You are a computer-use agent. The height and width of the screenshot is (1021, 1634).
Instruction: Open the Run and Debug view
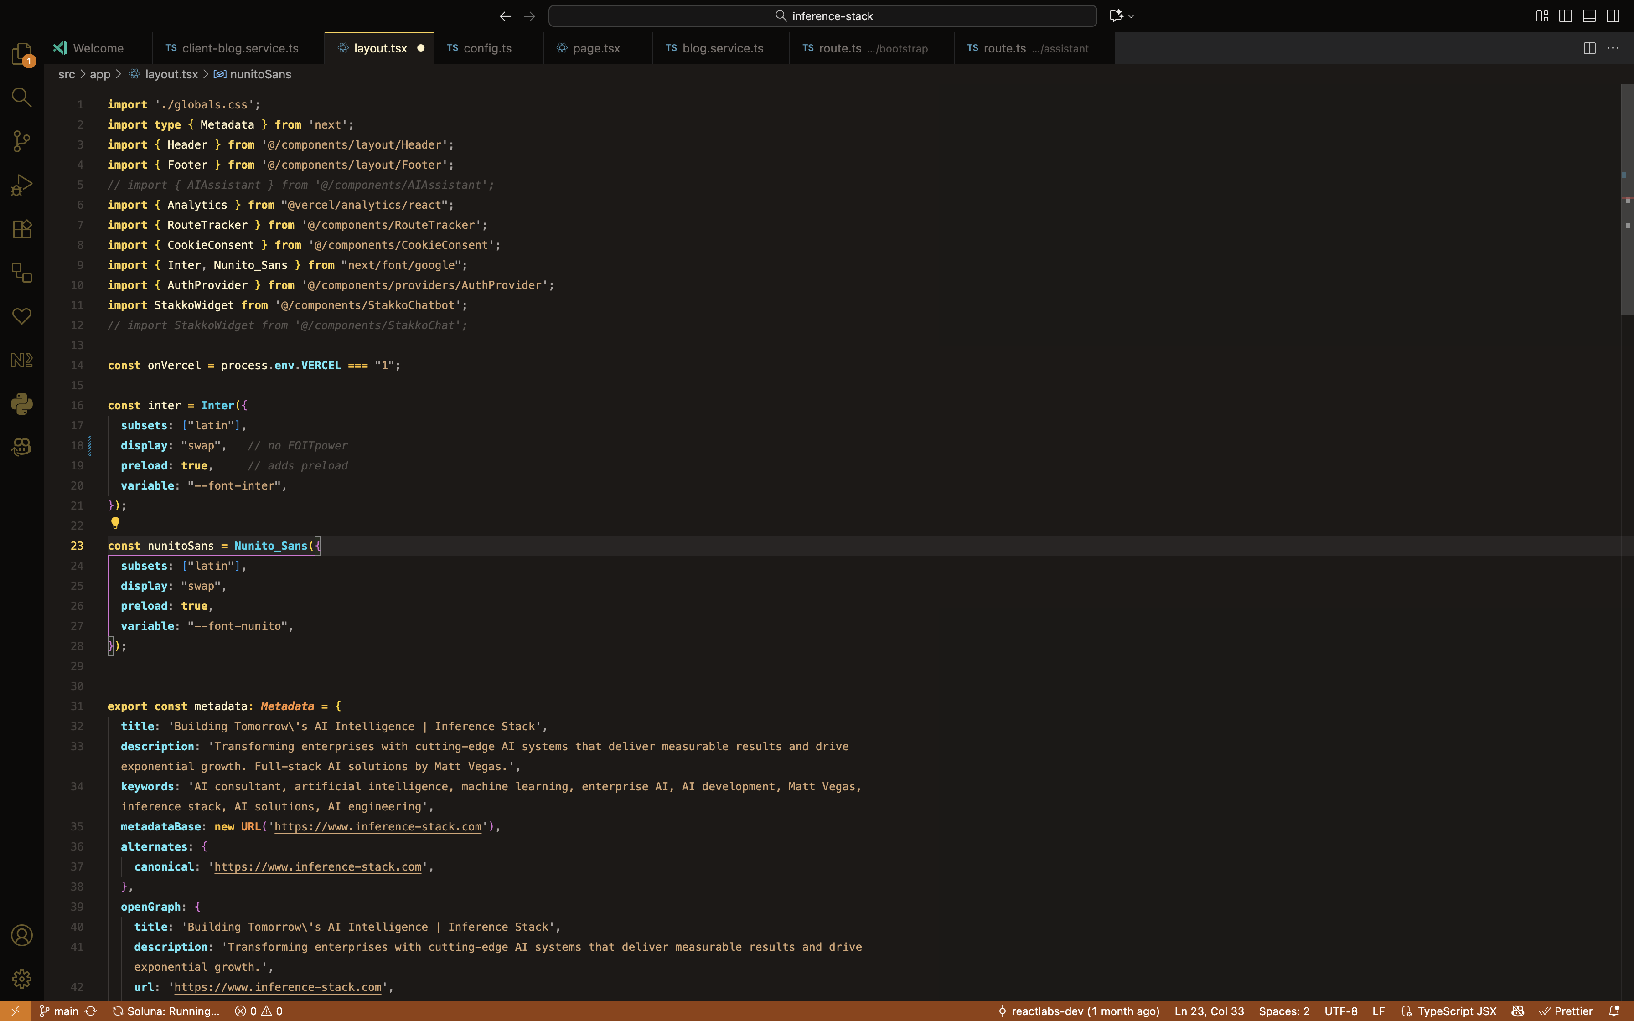[x=21, y=185]
